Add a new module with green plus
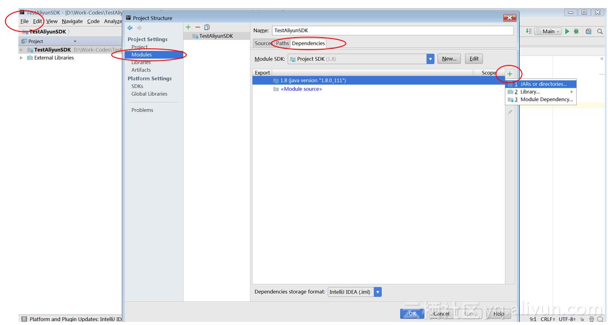Viewport: 608px width, 325px height. click(188, 28)
